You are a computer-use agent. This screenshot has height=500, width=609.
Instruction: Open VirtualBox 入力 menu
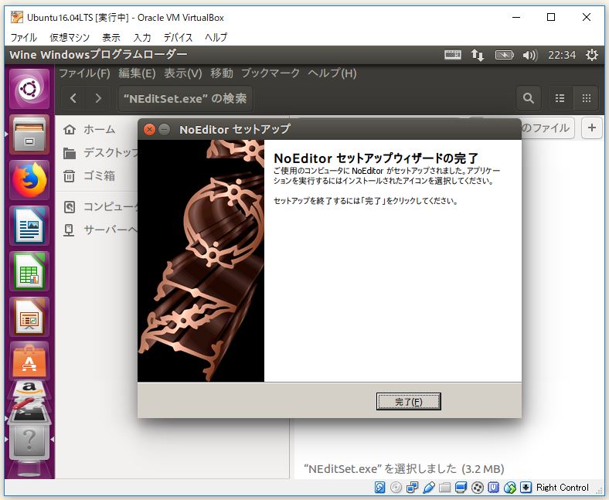click(x=142, y=37)
